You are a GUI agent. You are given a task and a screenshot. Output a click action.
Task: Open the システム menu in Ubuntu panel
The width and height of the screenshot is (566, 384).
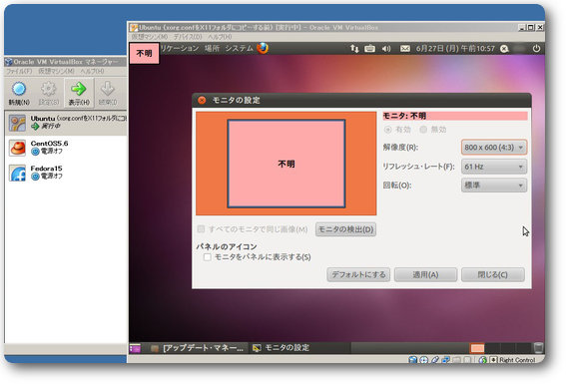[x=239, y=48]
